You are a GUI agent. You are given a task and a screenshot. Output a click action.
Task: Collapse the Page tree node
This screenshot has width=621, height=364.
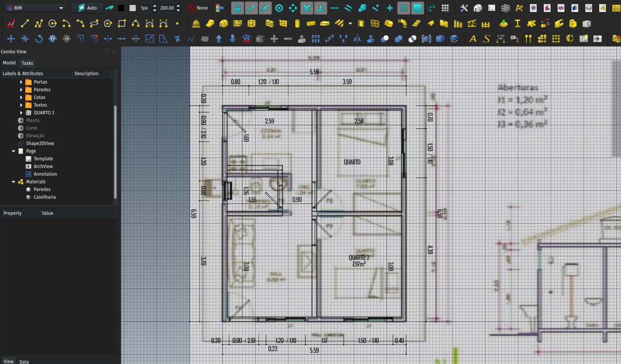point(14,151)
